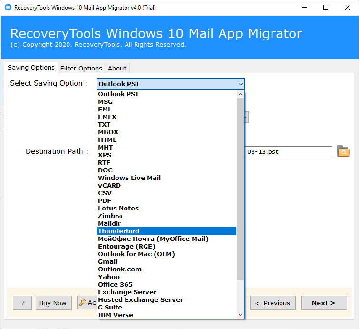359x329 pixels.
Task: Choose Outlook.com in the list
Action: pos(167,269)
